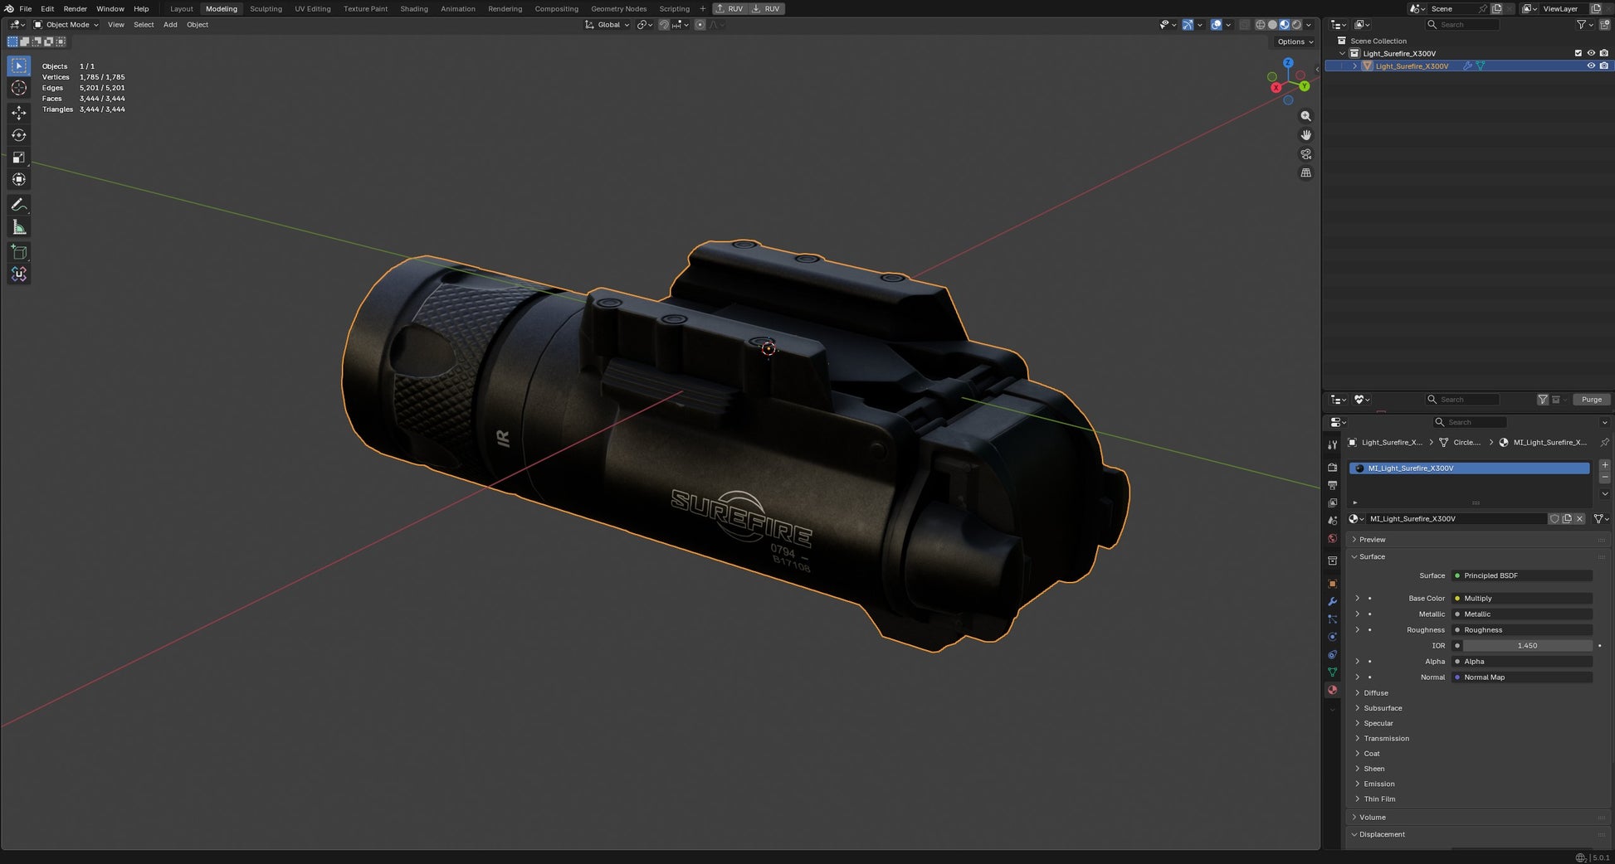The width and height of the screenshot is (1615, 864).
Task: Activate the Move tool
Action: click(19, 113)
